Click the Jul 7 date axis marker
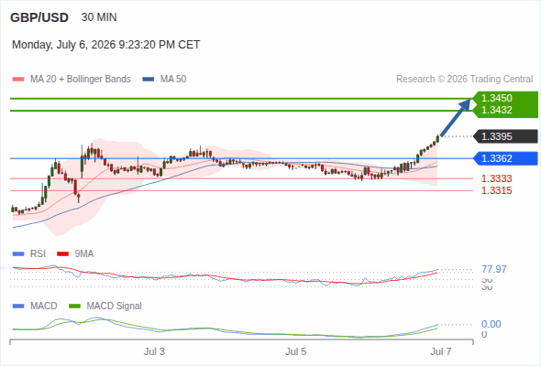The height and width of the screenshot is (366, 541). 441,351
